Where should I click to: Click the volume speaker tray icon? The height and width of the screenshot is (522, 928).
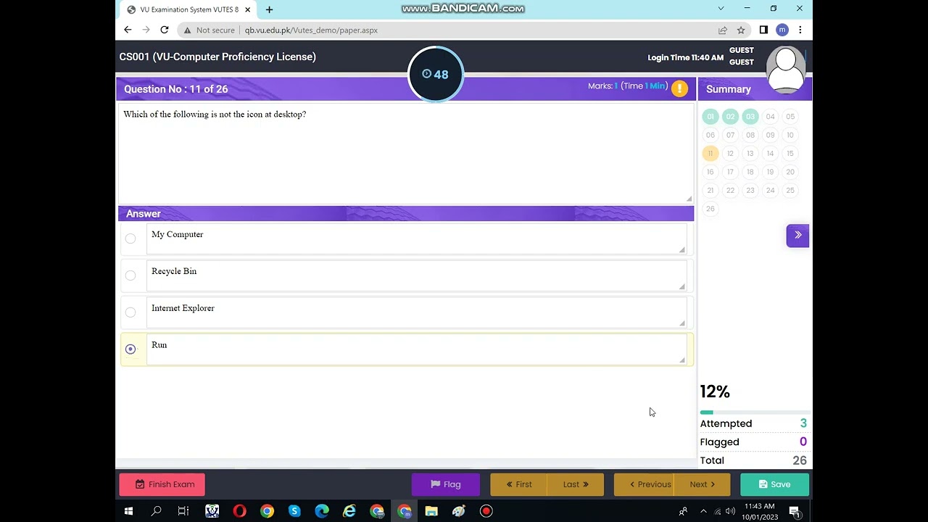point(730,511)
